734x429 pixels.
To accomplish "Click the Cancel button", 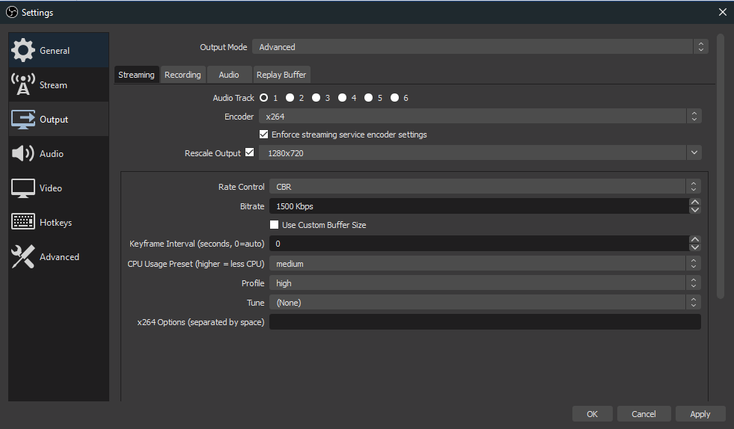I will pyautogui.click(x=643, y=414).
